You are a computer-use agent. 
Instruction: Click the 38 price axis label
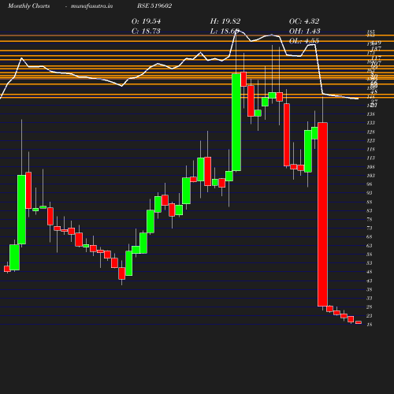click(370, 289)
